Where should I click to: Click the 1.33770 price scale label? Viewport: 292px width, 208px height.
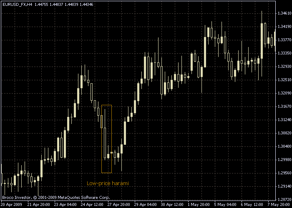(284, 40)
